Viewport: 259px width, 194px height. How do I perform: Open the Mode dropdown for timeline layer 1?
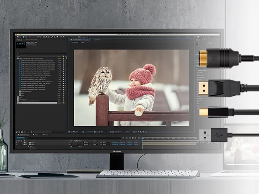click(x=87, y=143)
